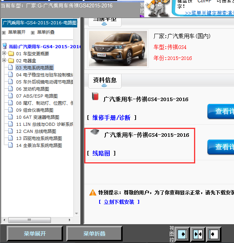
Task: Open 12 CAN 总线电路图 tree item
Action: (36, 131)
